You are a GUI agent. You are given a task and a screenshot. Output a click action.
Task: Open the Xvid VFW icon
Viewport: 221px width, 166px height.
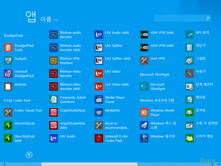144,61
